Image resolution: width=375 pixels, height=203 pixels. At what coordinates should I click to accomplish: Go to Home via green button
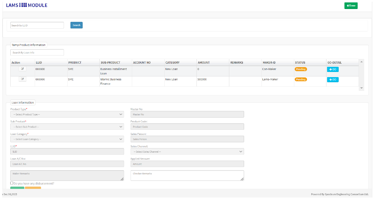tap(351, 5)
